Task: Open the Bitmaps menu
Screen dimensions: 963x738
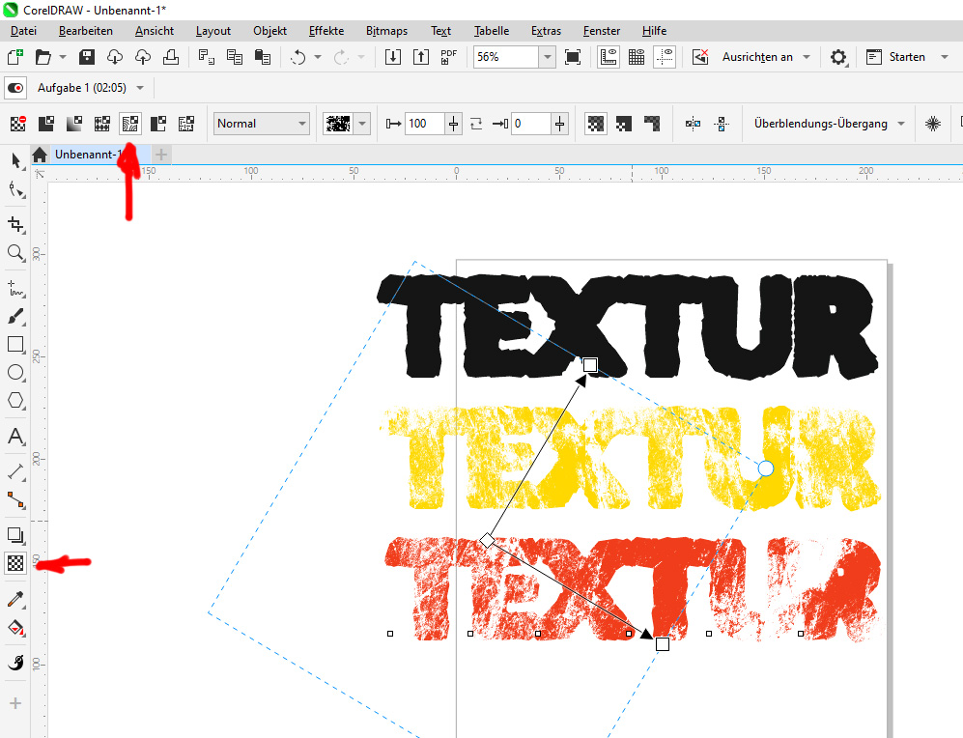Action: [386, 31]
